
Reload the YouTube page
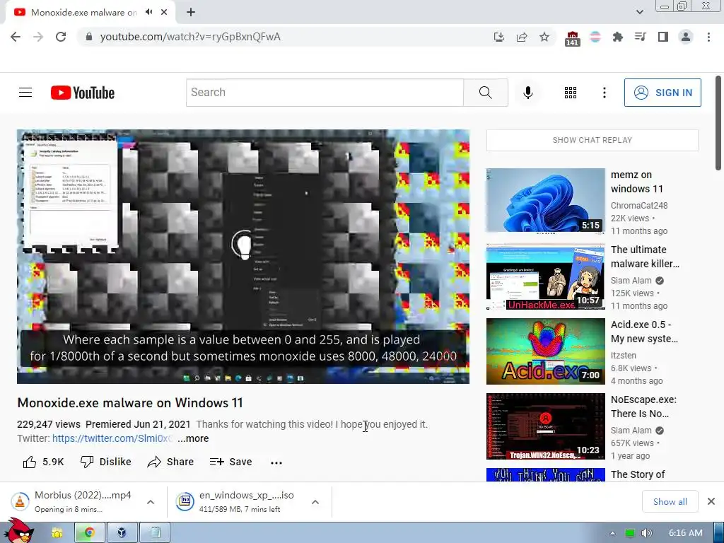coord(61,37)
